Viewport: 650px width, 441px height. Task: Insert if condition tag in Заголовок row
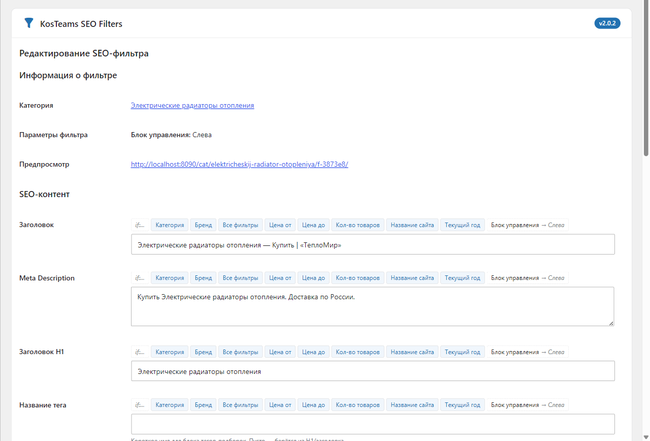140,225
